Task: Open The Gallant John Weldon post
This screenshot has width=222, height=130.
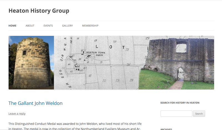Action: (36, 103)
